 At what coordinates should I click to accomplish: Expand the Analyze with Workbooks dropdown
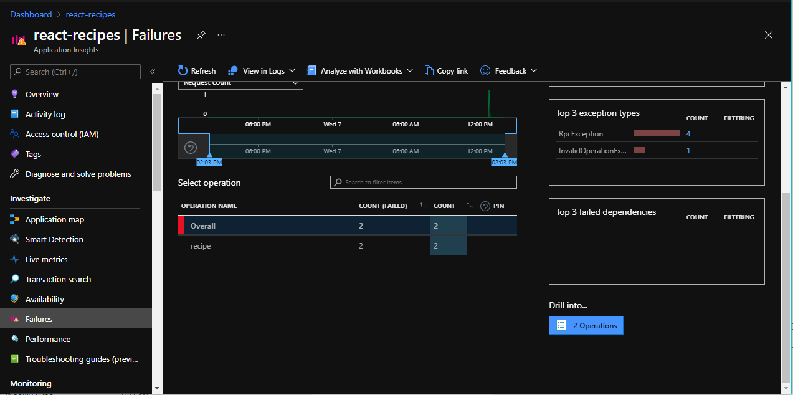[x=359, y=70]
